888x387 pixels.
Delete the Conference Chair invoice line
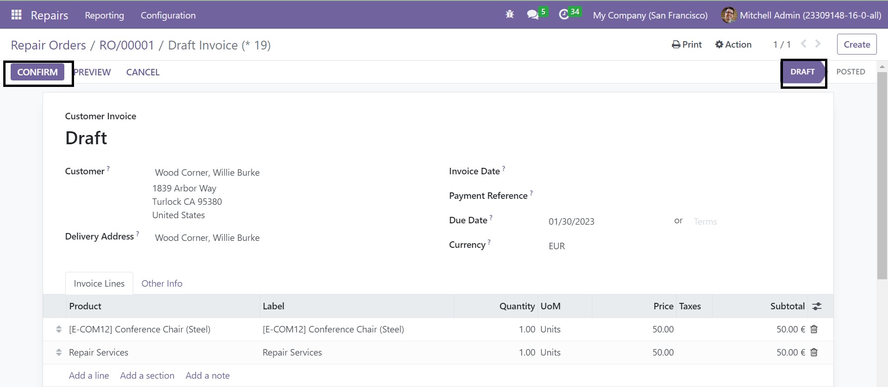[x=814, y=329]
